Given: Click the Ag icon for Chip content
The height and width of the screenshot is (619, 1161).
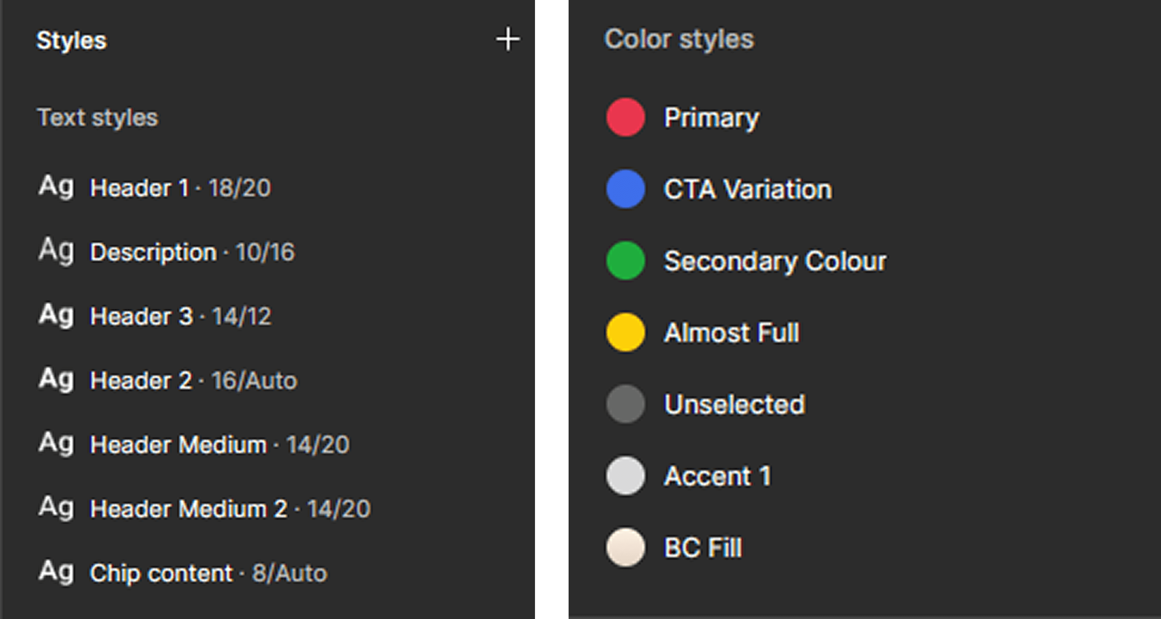Looking at the screenshot, I should (56, 572).
